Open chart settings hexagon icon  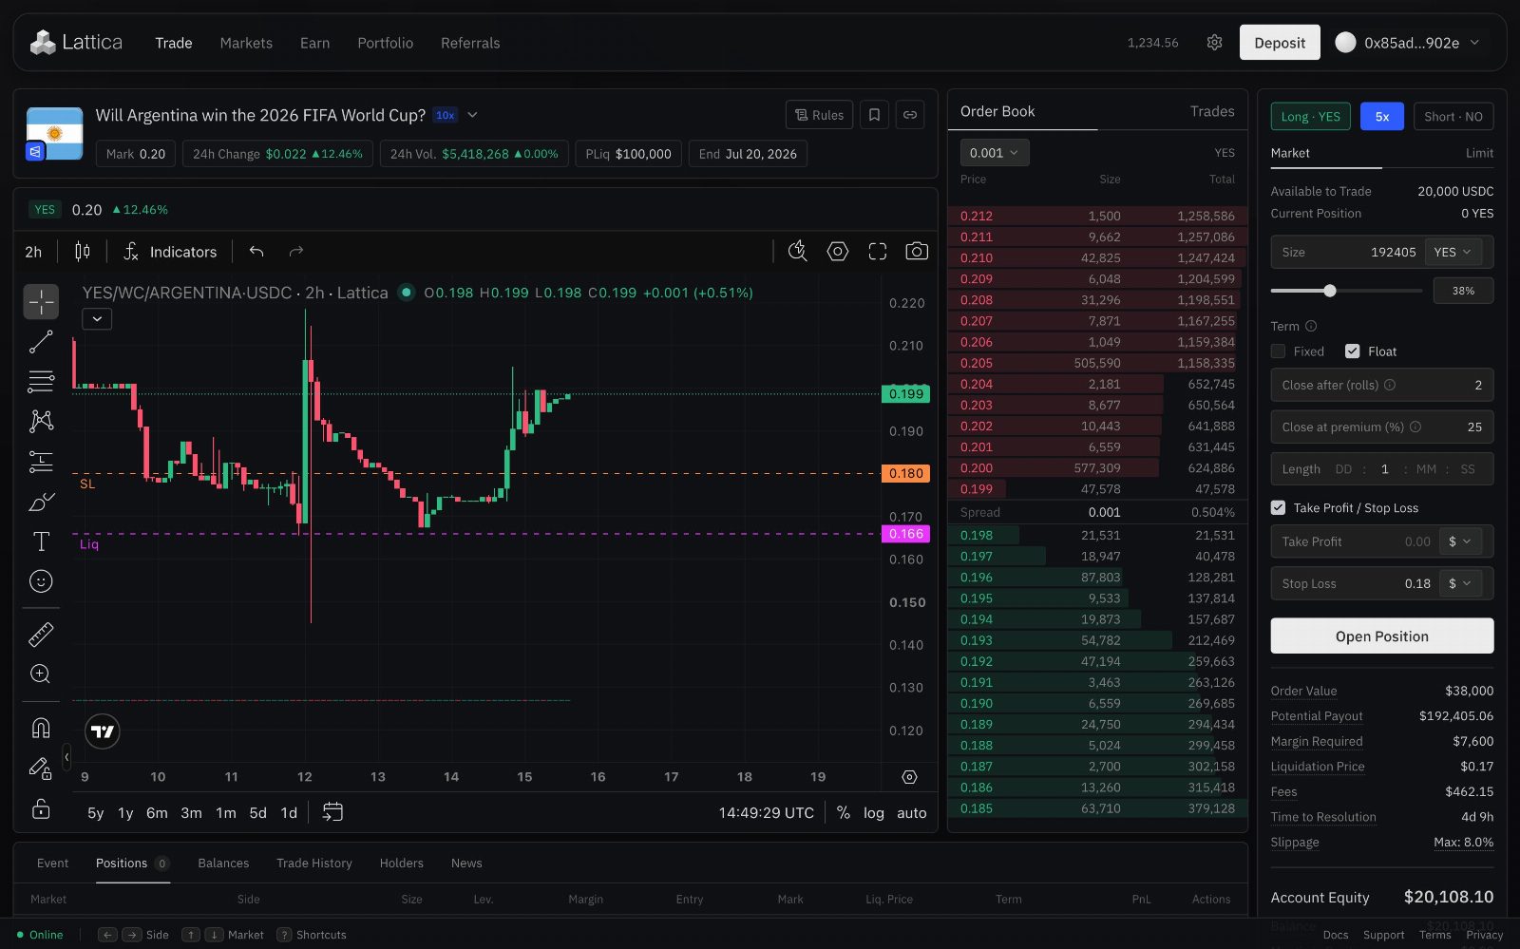838,251
